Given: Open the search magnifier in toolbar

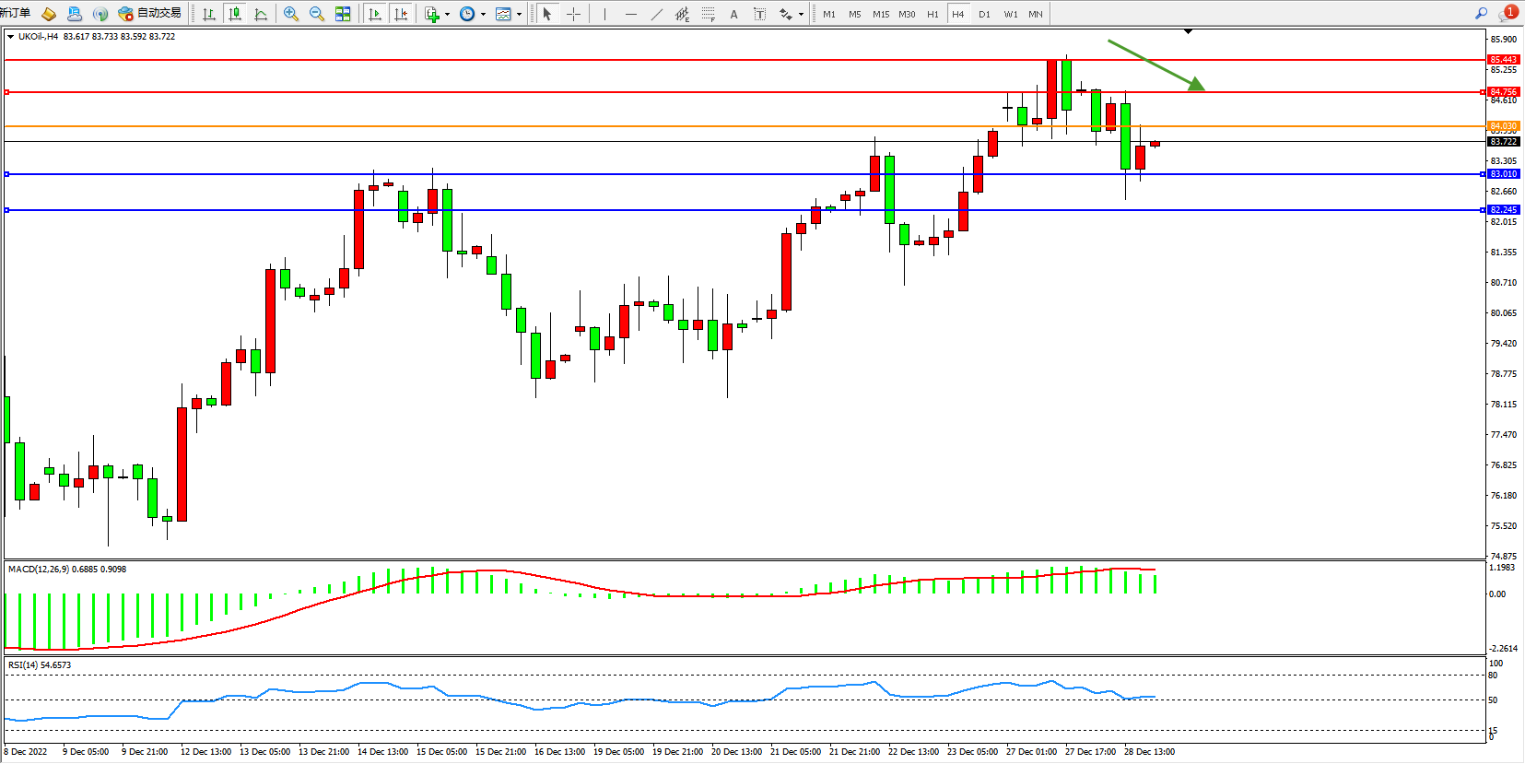Looking at the screenshot, I should click(x=1481, y=14).
